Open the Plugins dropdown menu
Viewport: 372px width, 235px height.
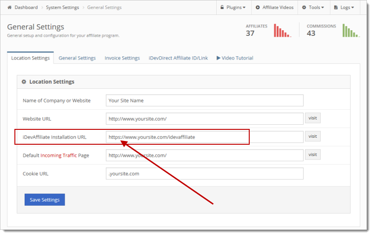tap(233, 7)
